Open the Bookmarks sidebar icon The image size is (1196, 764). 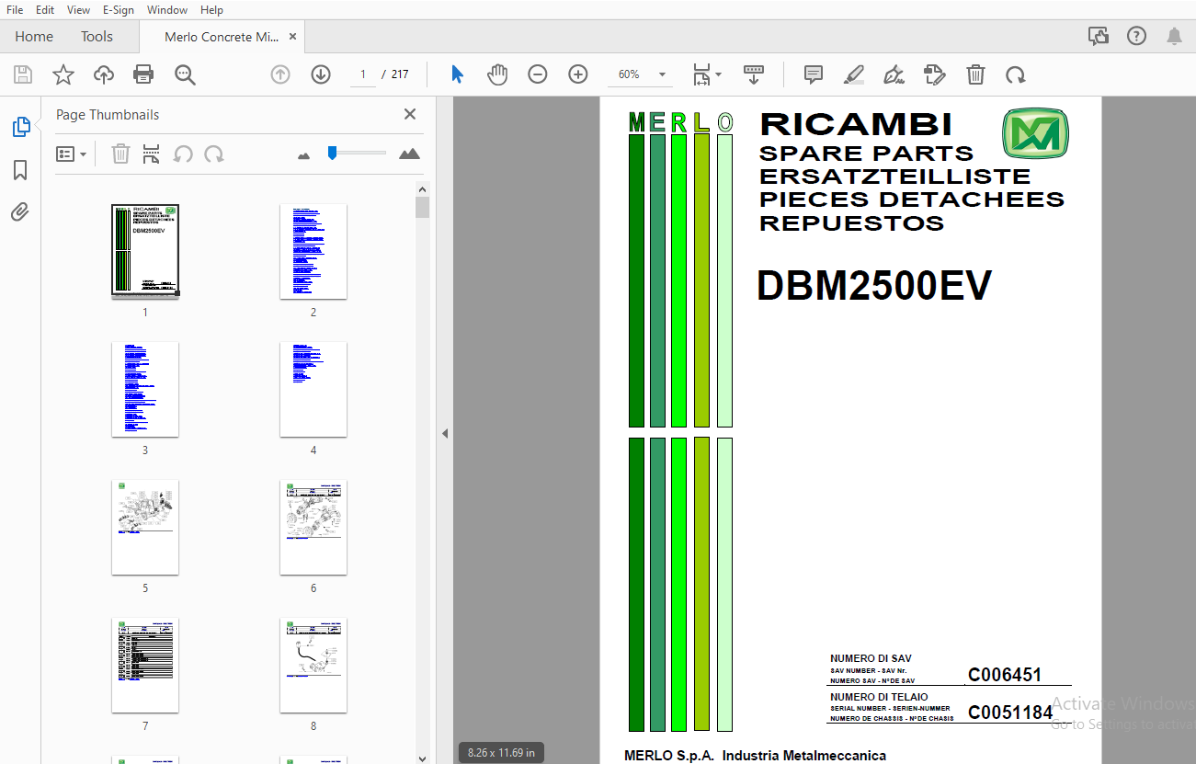[20, 170]
